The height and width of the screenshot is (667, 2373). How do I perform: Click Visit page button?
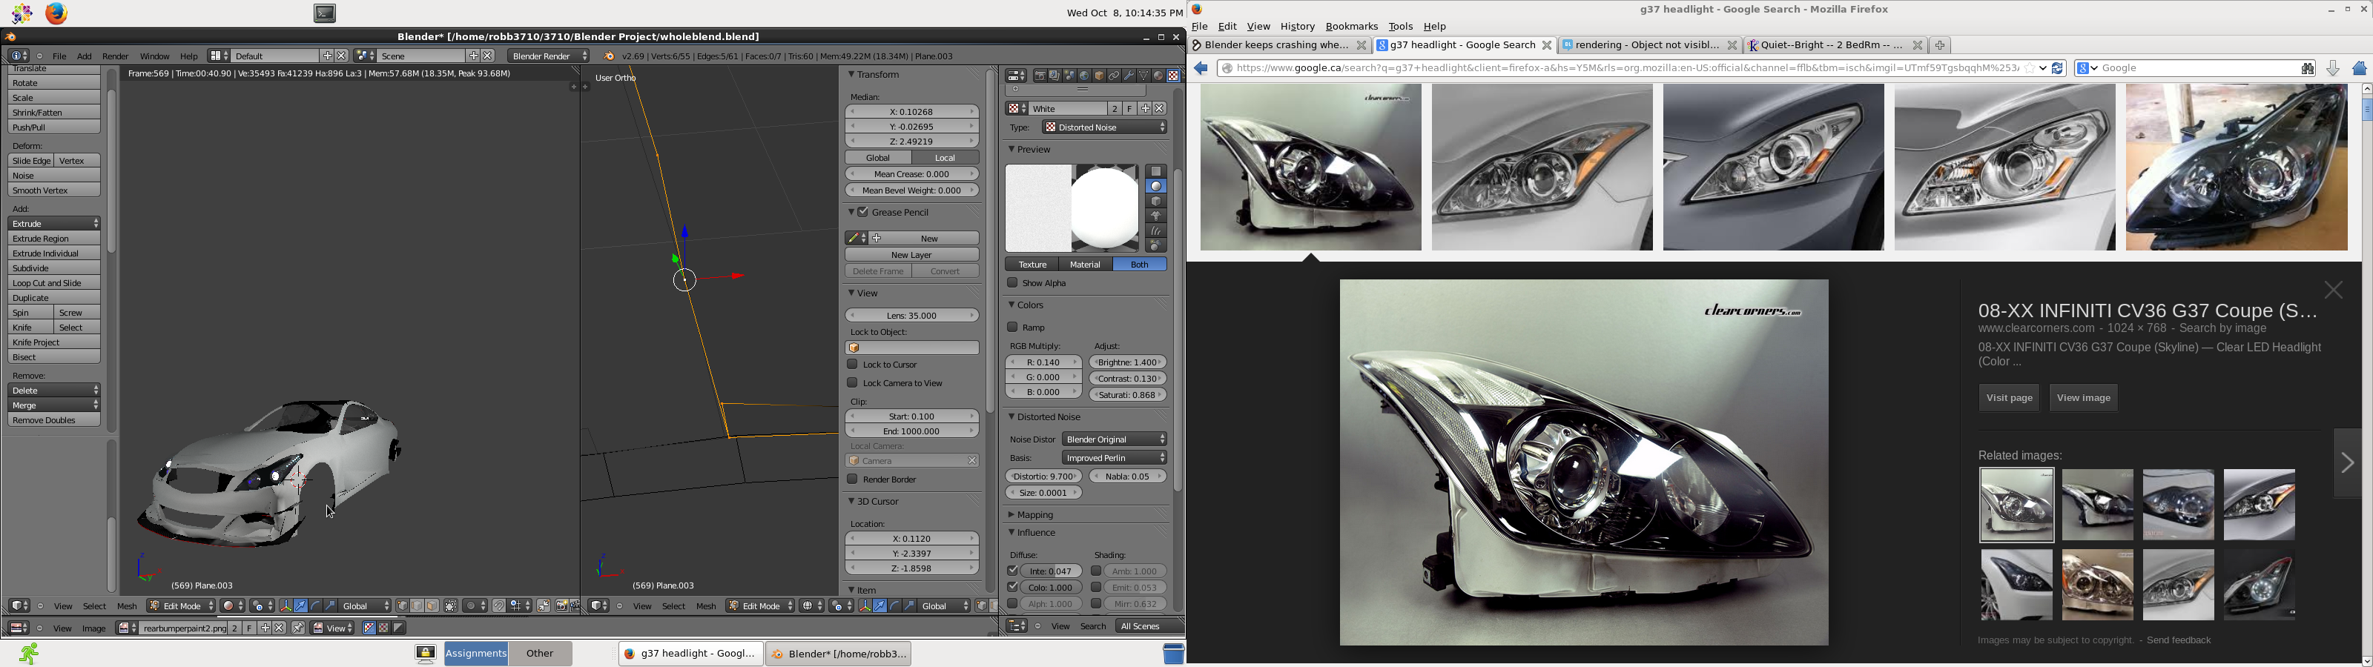pos(2009,398)
